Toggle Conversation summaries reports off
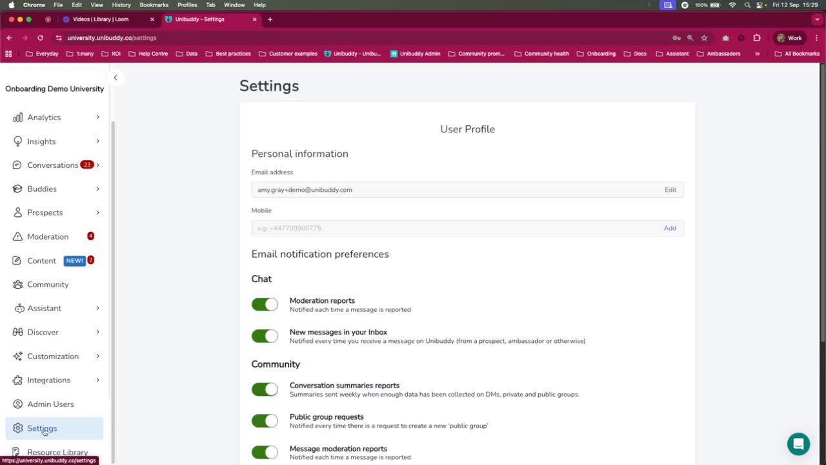This screenshot has height=465, width=826. click(x=265, y=389)
